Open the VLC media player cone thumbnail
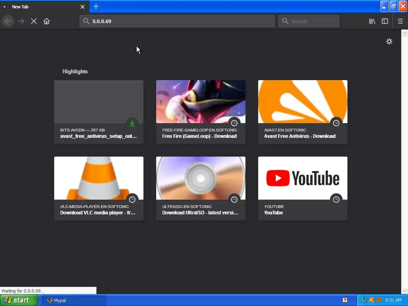 (x=99, y=178)
